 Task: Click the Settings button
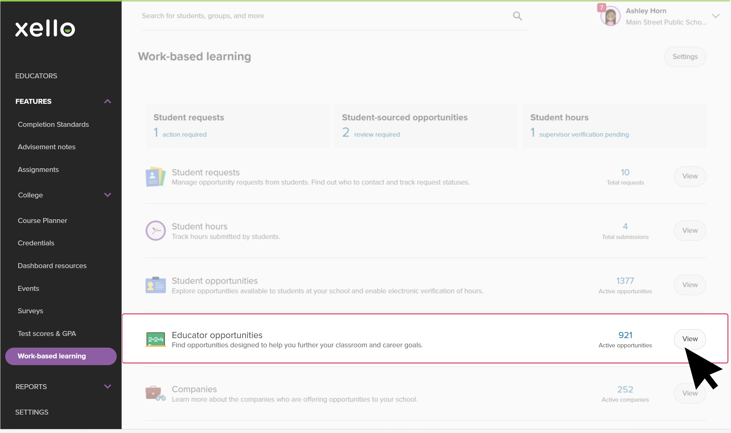pos(685,57)
